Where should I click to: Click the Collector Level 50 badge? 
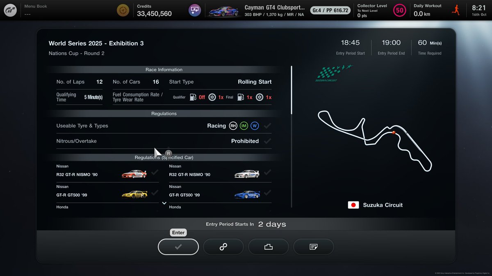pos(400,10)
